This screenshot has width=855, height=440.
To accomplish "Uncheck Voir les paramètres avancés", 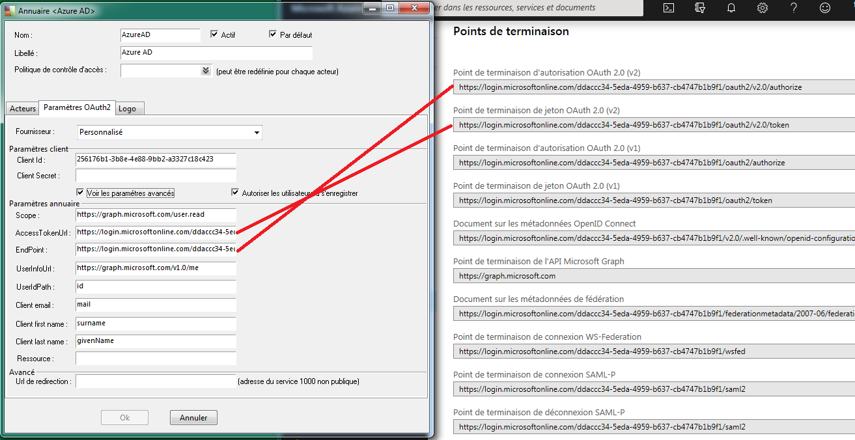I will click(80, 193).
